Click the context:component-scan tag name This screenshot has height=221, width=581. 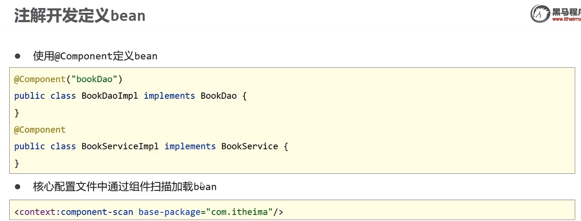(x=76, y=212)
